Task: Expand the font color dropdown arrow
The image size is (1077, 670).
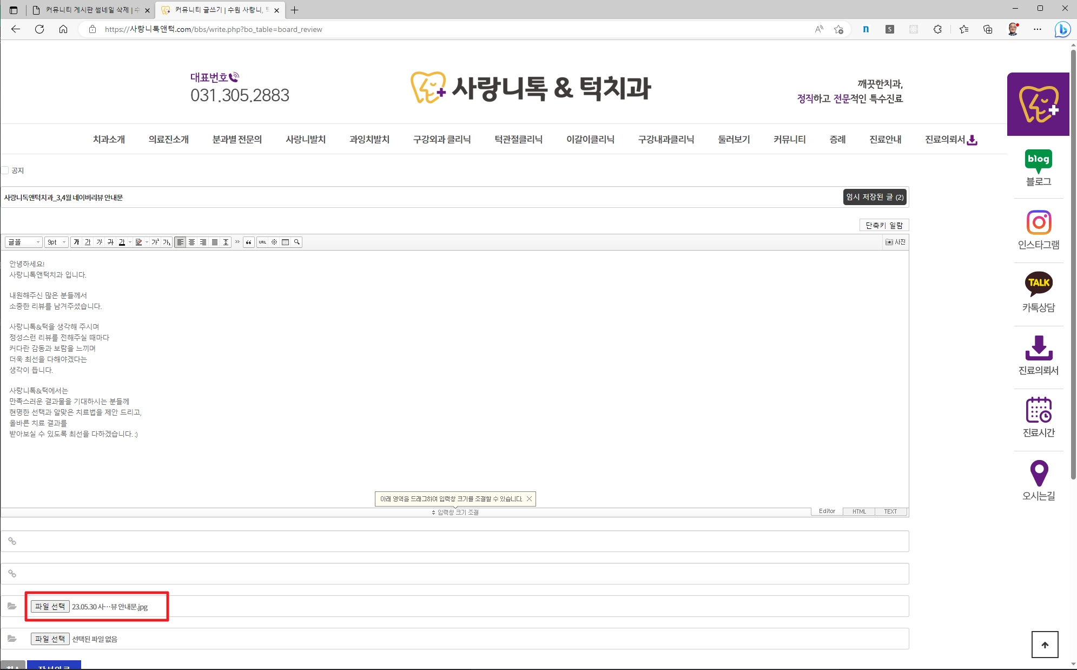Action: 130,242
